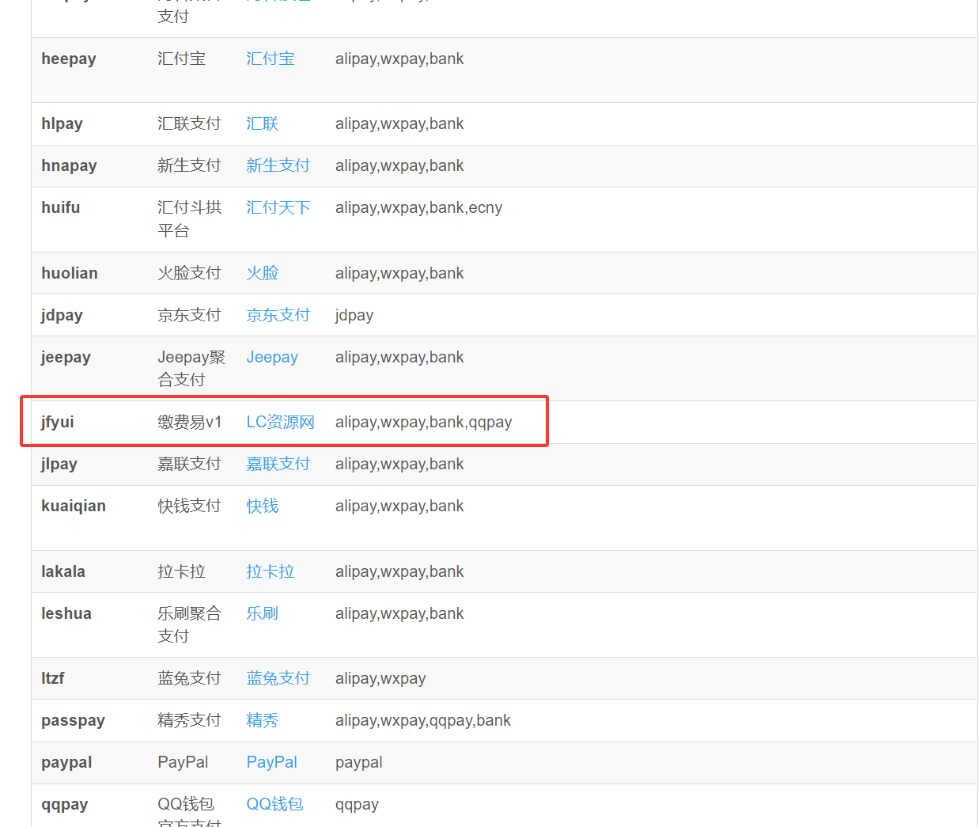The image size is (980, 827).
Task: Select the bold jfyui plugin name
Action: pyautogui.click(x=58, y=422)
